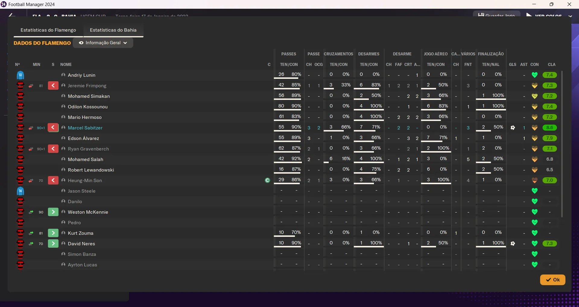Sort by MIN column header

point(36,64)
